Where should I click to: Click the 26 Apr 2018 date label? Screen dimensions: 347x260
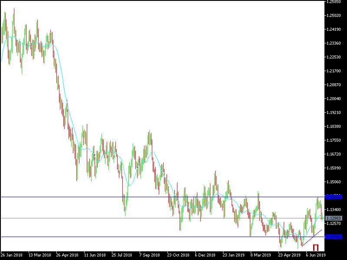67,255
